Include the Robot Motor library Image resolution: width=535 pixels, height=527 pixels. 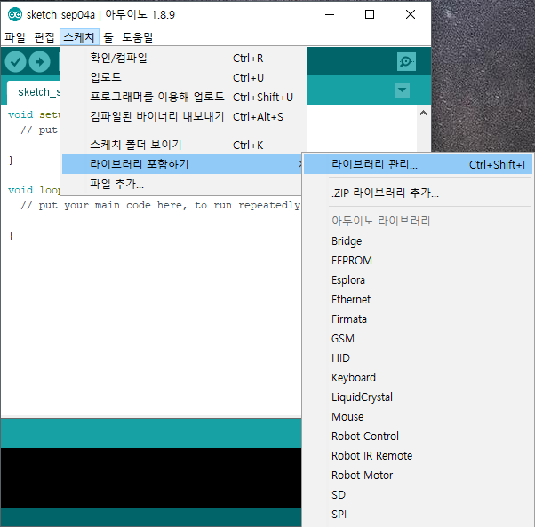click(418, 476)
